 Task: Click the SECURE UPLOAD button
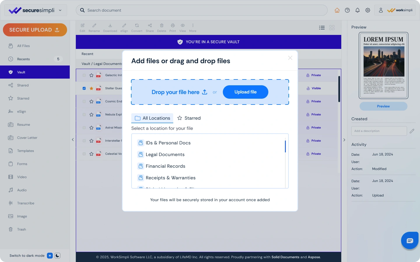coord(35,30)
